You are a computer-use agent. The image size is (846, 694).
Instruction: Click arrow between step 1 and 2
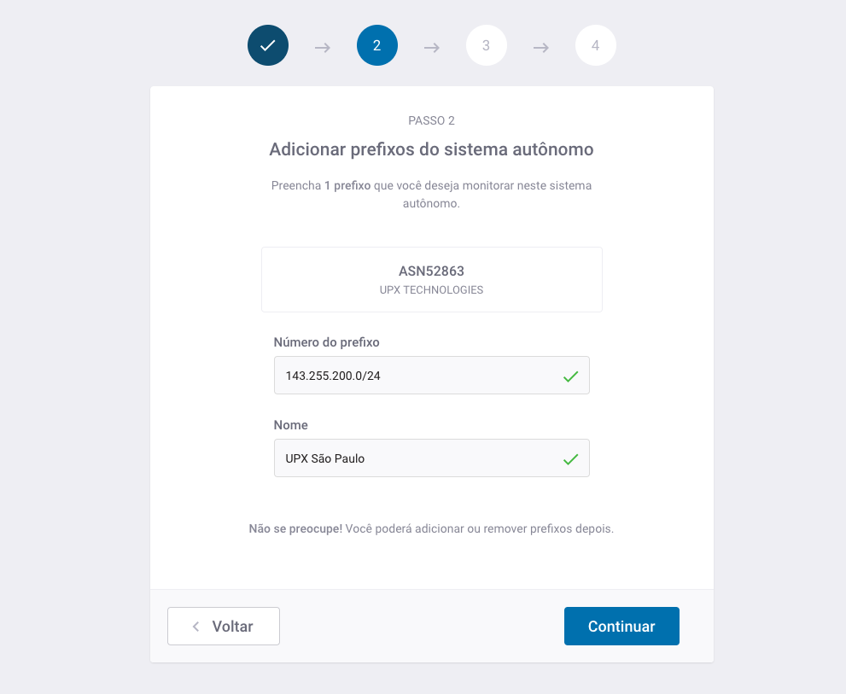[323, 48]
